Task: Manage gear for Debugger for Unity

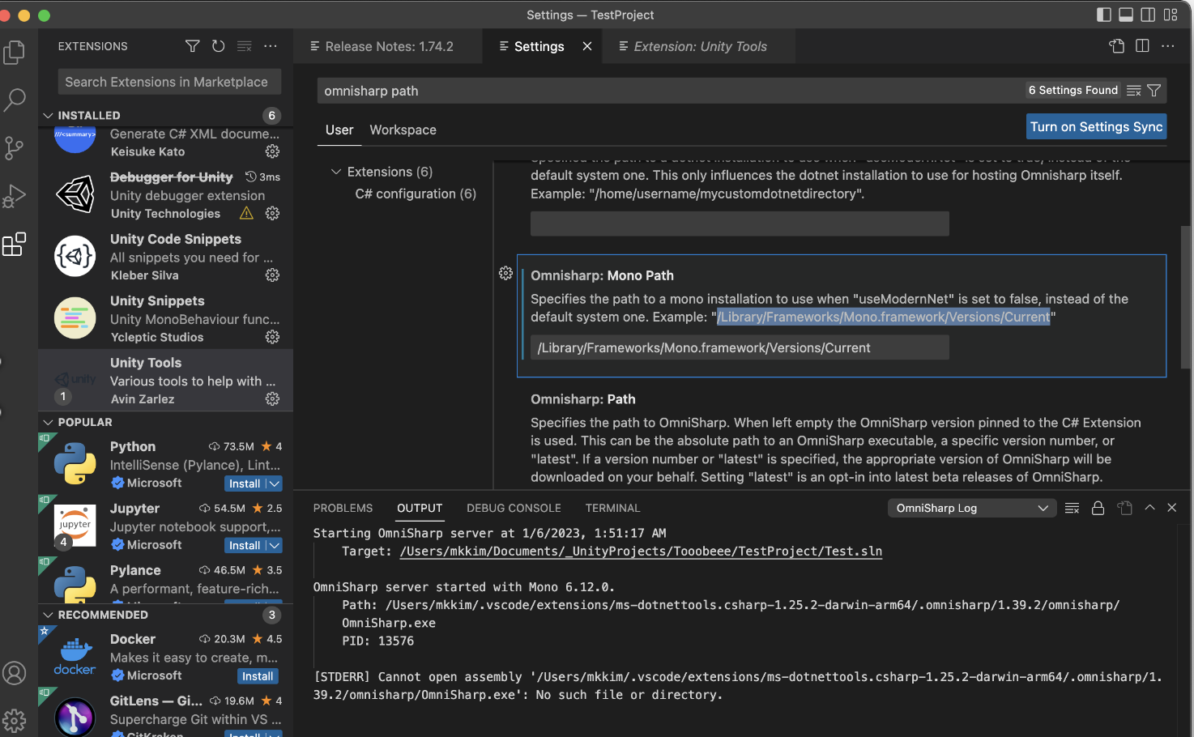Action: (x=272, y=213)
